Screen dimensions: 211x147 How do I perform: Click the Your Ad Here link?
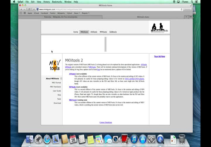(x=160, y=57)
